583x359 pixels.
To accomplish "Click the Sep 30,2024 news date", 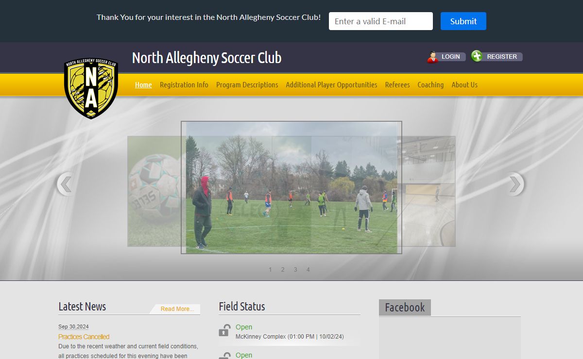I will pos(73,326).
